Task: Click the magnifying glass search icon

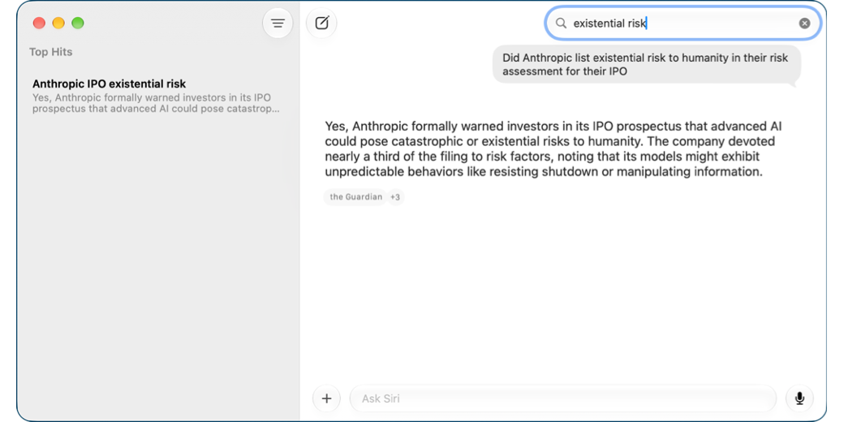Action: click(x=561, y=24)
